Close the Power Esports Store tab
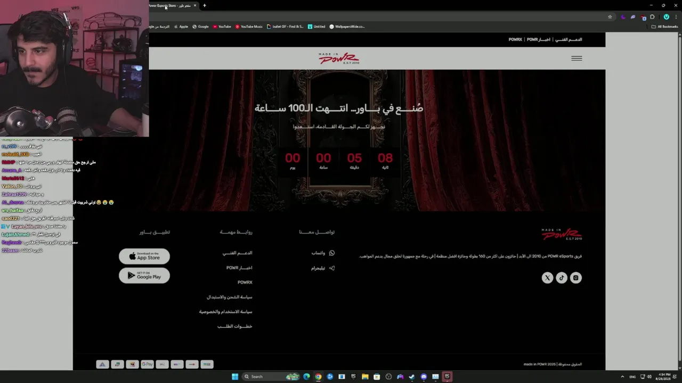Viewport: 682px width, 383px height. [x=195, y=5]
